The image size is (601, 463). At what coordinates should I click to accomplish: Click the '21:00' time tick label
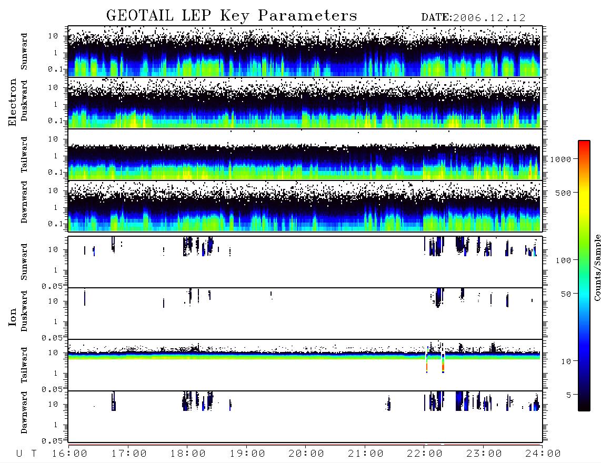[366, 454]
